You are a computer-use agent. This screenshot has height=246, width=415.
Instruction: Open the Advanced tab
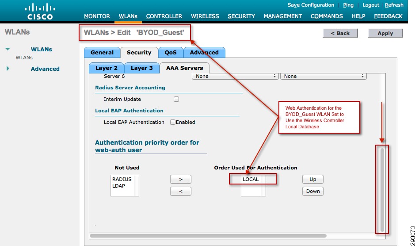(x=204, y=53)
